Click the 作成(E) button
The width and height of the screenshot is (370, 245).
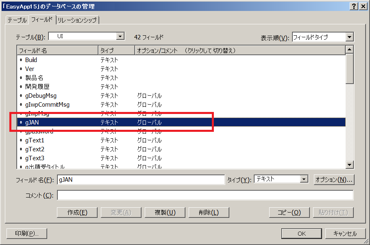pos(77,213)
